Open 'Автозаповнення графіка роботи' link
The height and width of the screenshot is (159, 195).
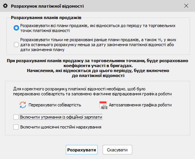[x=140, y=105]
